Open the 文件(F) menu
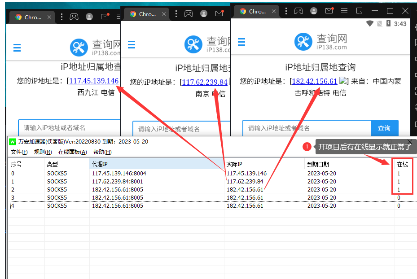The height and width of the screenshot is (279, 417). [19, 152]
